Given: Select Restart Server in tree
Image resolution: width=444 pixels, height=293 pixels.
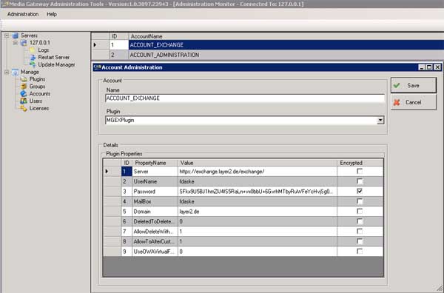Looking at the screenshot, I should [54, 57].
